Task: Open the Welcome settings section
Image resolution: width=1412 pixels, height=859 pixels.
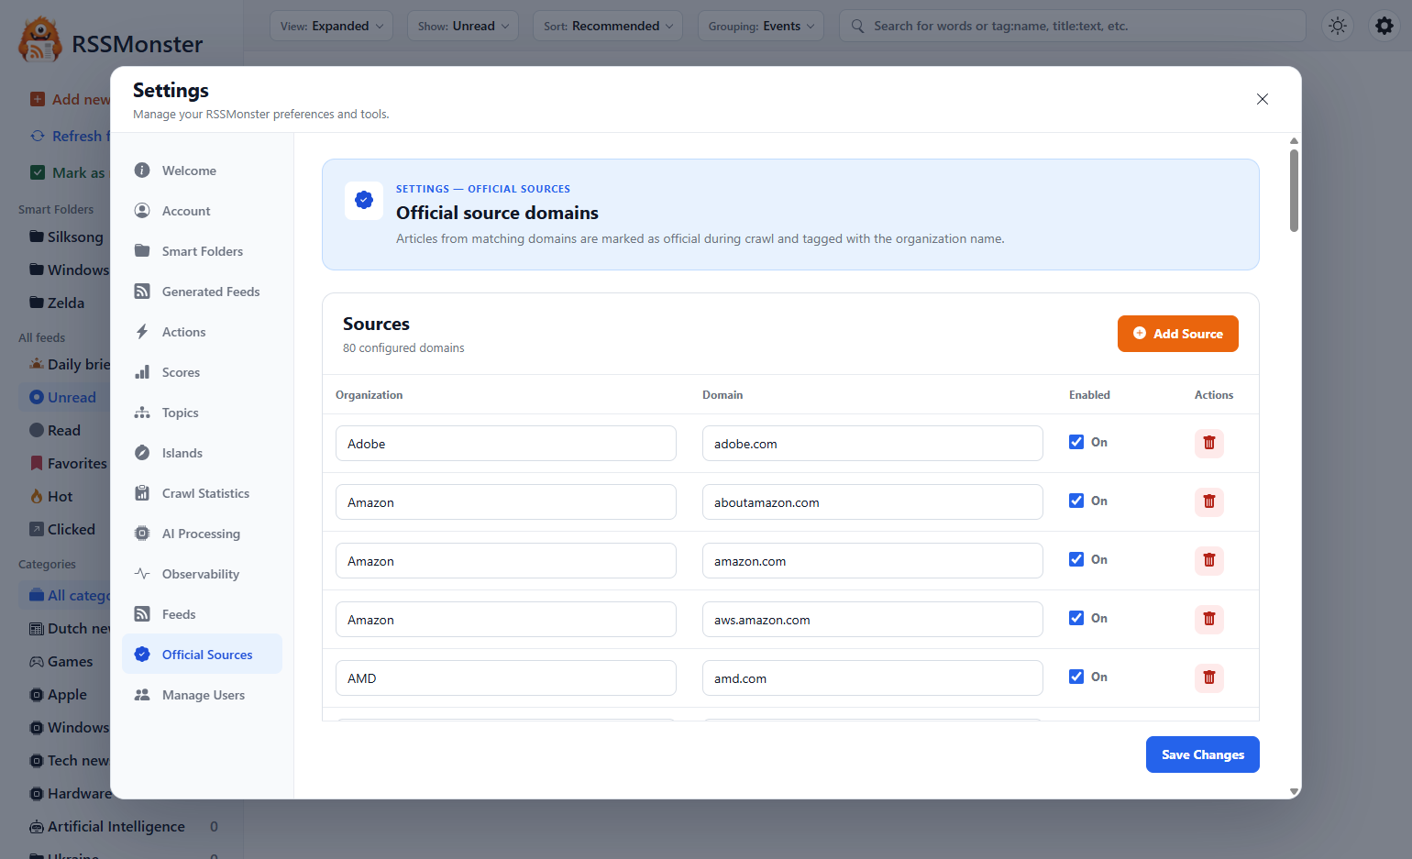Action: click(x=202, y=171)
